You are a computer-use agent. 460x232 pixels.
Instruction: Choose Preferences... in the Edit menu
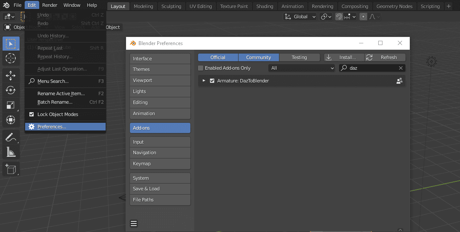coord(66,127)
